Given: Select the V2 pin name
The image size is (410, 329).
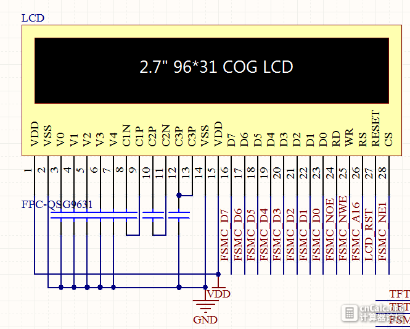Looking at the screenshot, I should pos(87,140).
